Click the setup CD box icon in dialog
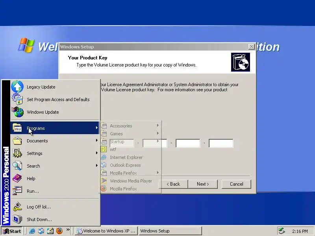315x236 pixels. coord(241,62)
